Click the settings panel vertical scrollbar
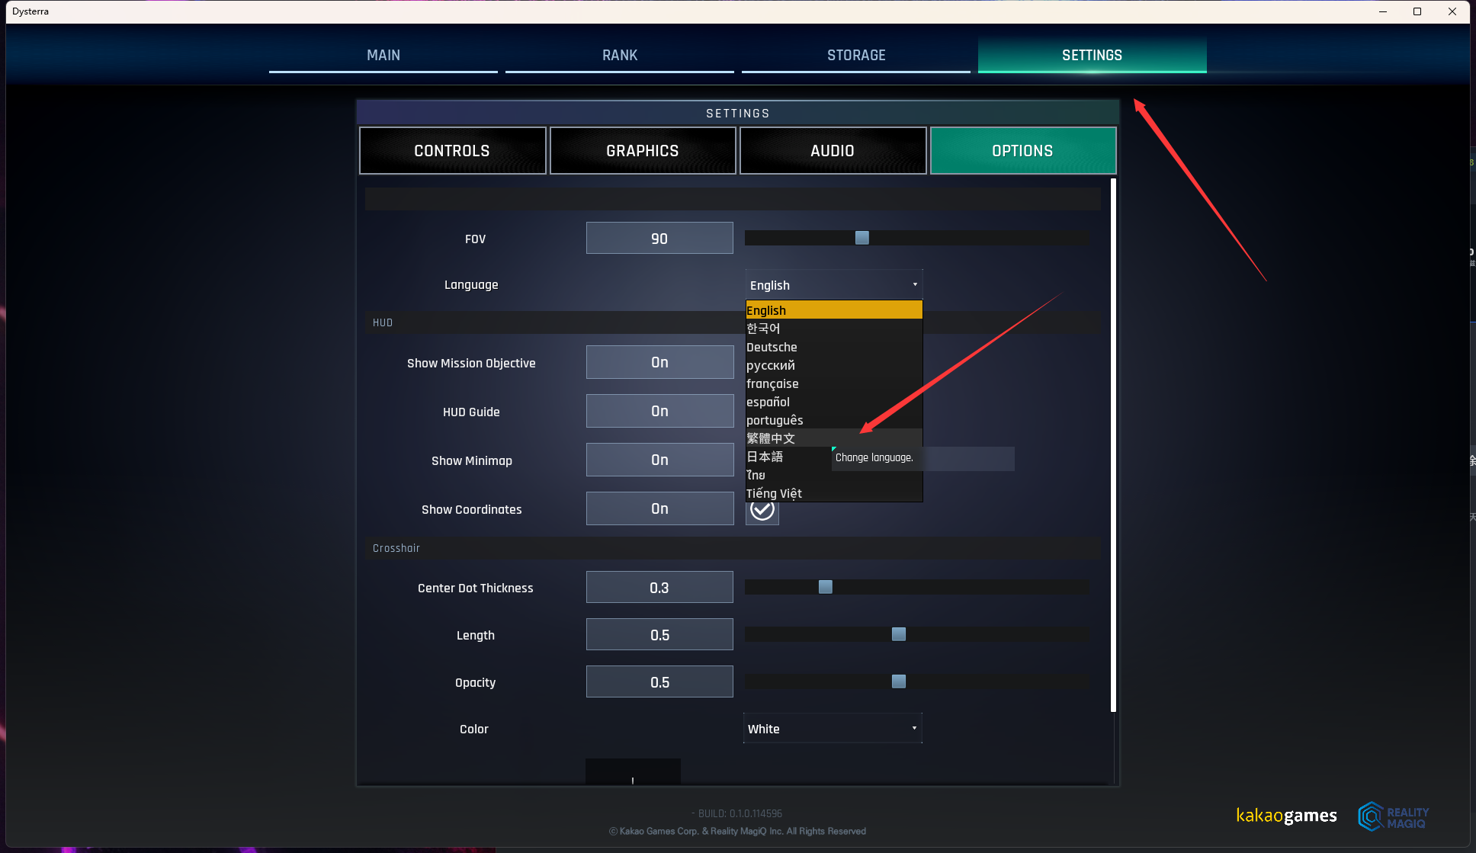1476x853 pixels. click(1114, 445)
